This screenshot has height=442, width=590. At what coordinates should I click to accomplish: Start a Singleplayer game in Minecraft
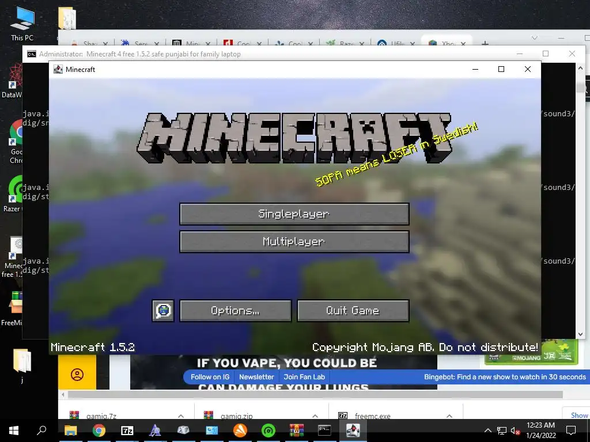pyautogui.click(x=294, y=214)
